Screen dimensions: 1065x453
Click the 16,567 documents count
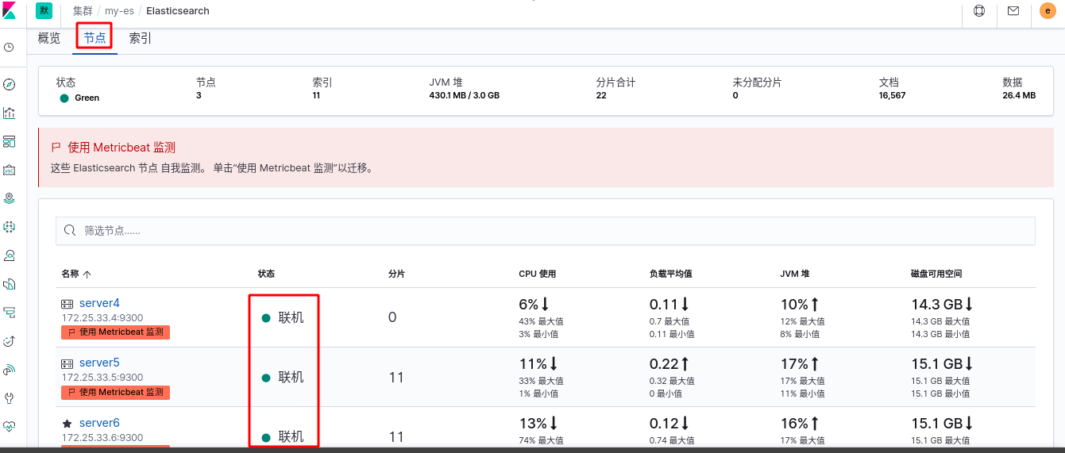coord(893,95)
